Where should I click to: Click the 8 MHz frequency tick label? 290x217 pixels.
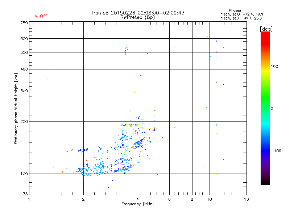pos(192,199)
